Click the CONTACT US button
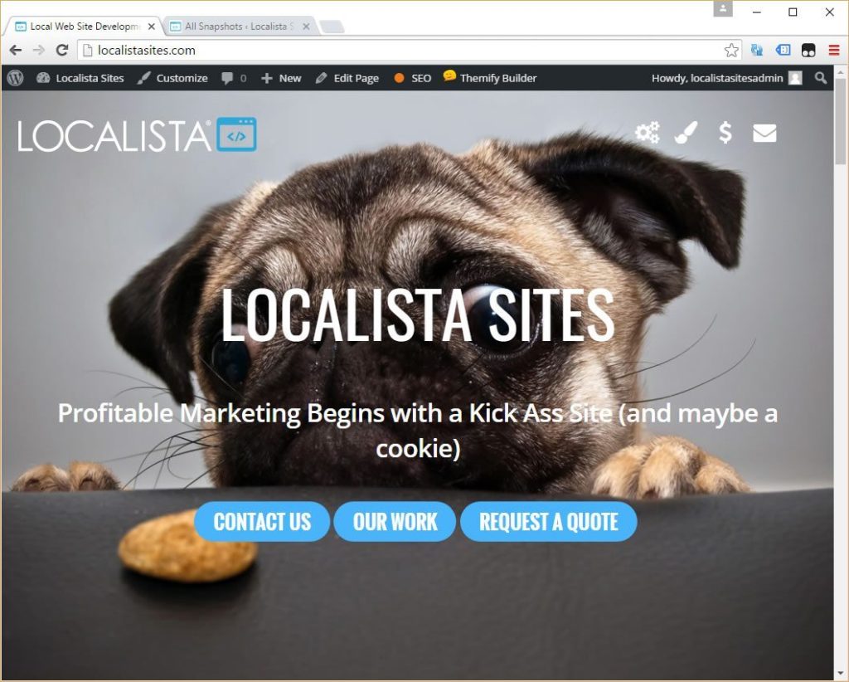The width and height of the screenshot is (849, 682). click(262, 522)
